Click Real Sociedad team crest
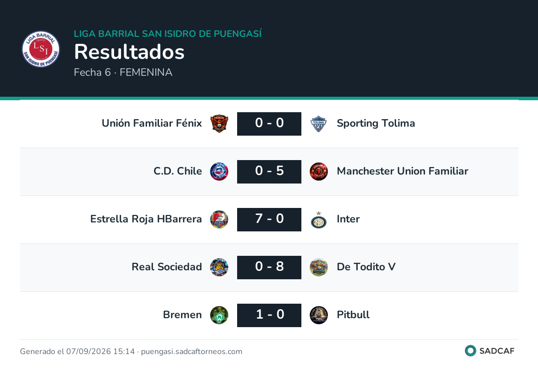538x377 pixels. [219, 267]
